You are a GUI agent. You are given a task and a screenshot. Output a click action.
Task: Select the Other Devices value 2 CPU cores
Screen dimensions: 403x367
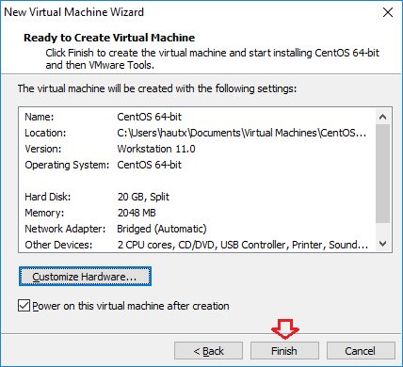[x=243, y=245]
